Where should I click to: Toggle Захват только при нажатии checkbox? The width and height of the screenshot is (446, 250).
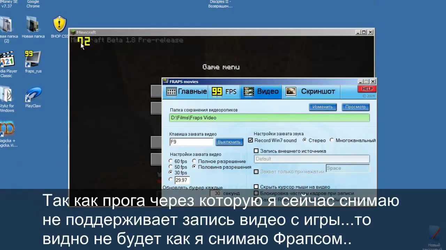point(256,172)
